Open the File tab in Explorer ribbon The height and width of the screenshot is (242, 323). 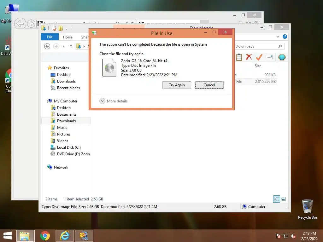point(50,37)
